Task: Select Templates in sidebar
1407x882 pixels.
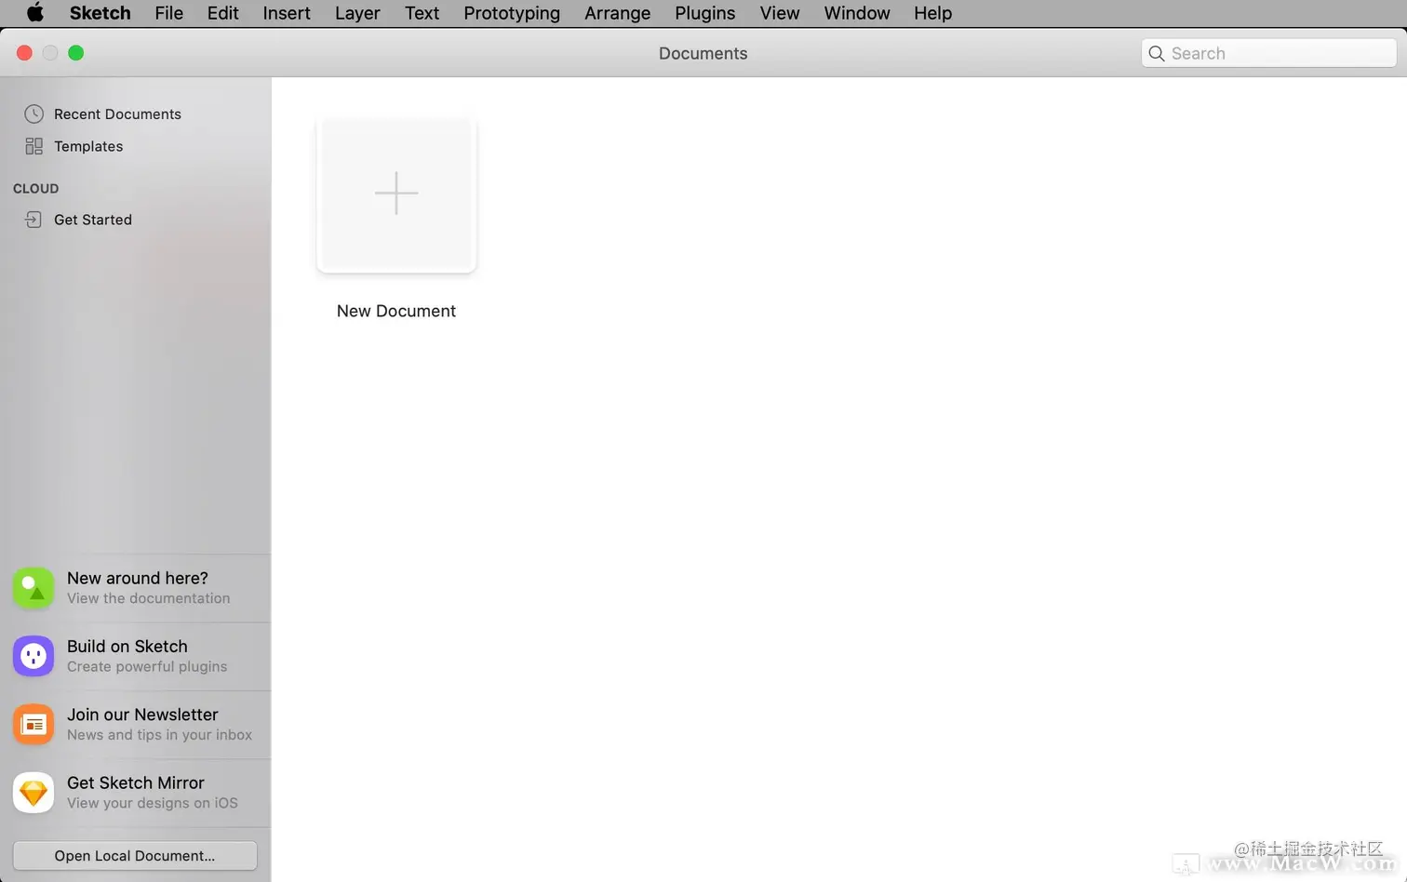Action: [x=88, y=146]
